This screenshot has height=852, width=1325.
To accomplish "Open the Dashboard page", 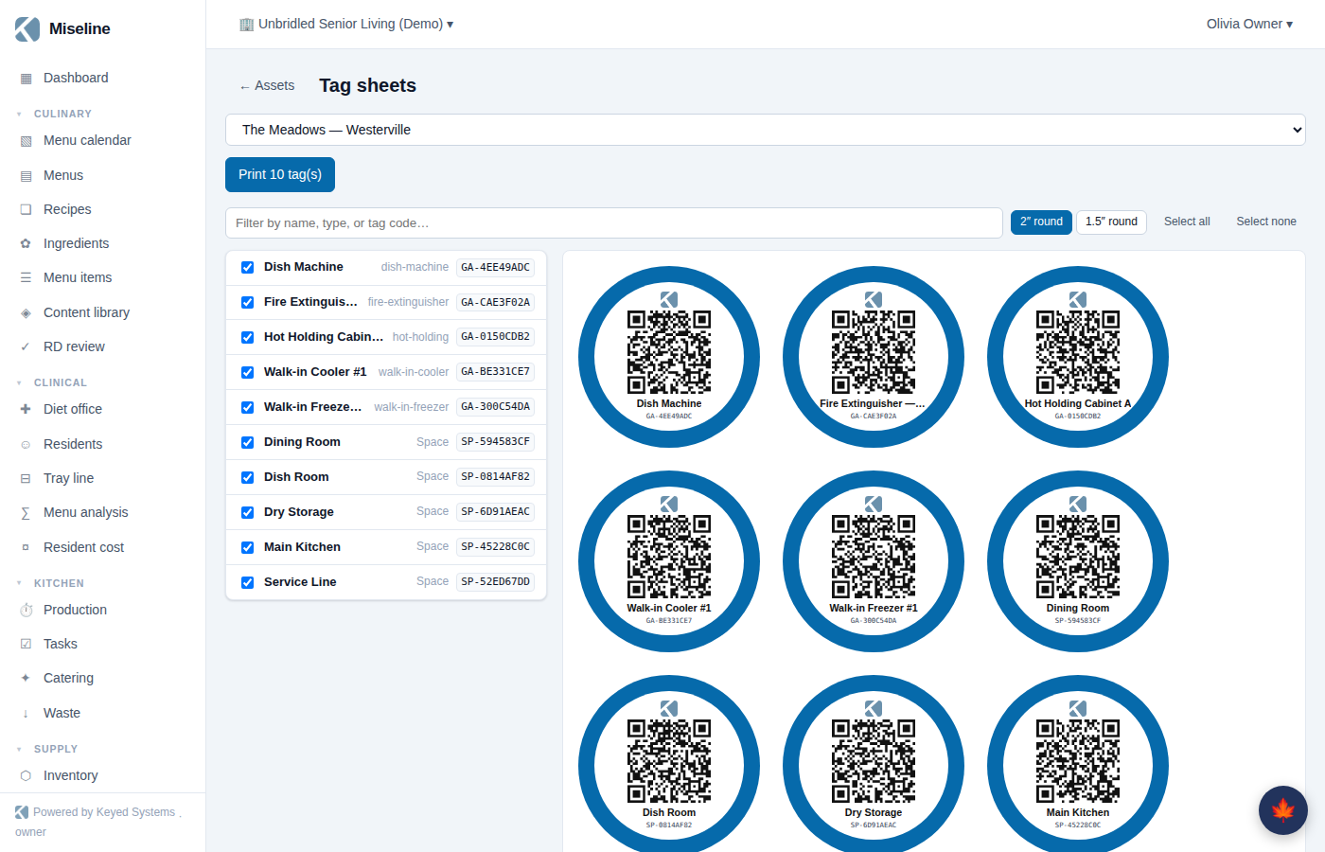I will 76,78.
